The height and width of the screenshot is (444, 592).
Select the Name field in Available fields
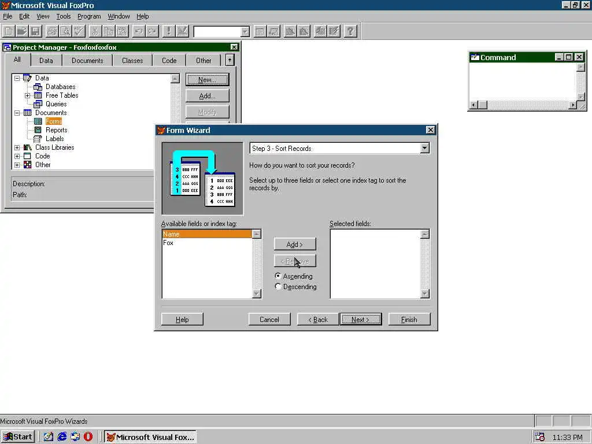pos(207,234)
